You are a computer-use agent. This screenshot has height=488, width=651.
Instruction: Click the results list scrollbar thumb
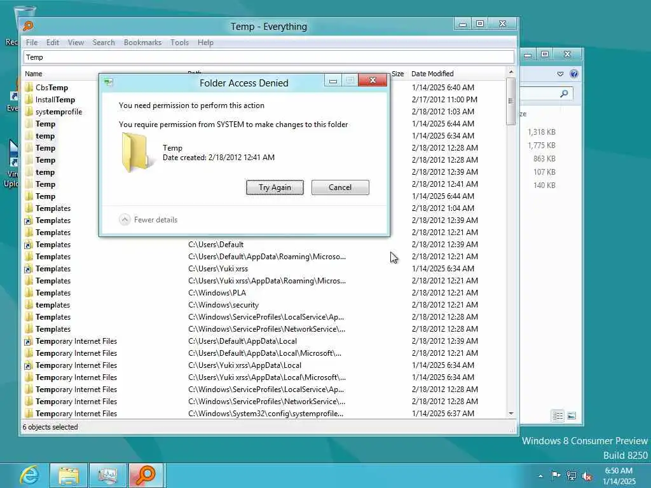click(511, 101)
